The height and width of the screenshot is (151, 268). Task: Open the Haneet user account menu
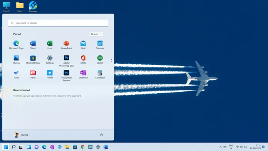tap(21, 135)
